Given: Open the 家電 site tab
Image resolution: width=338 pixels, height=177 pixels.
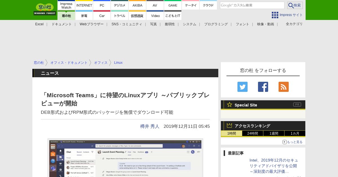Looking at the screenshot, I should (x=84, y=15).
